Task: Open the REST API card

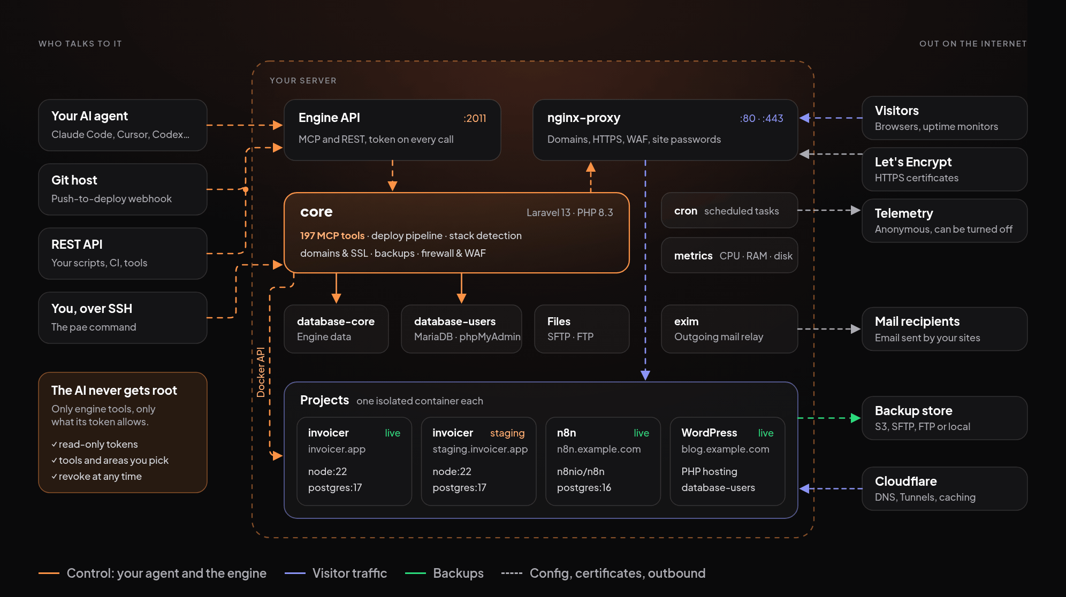Action: [123, 254]
